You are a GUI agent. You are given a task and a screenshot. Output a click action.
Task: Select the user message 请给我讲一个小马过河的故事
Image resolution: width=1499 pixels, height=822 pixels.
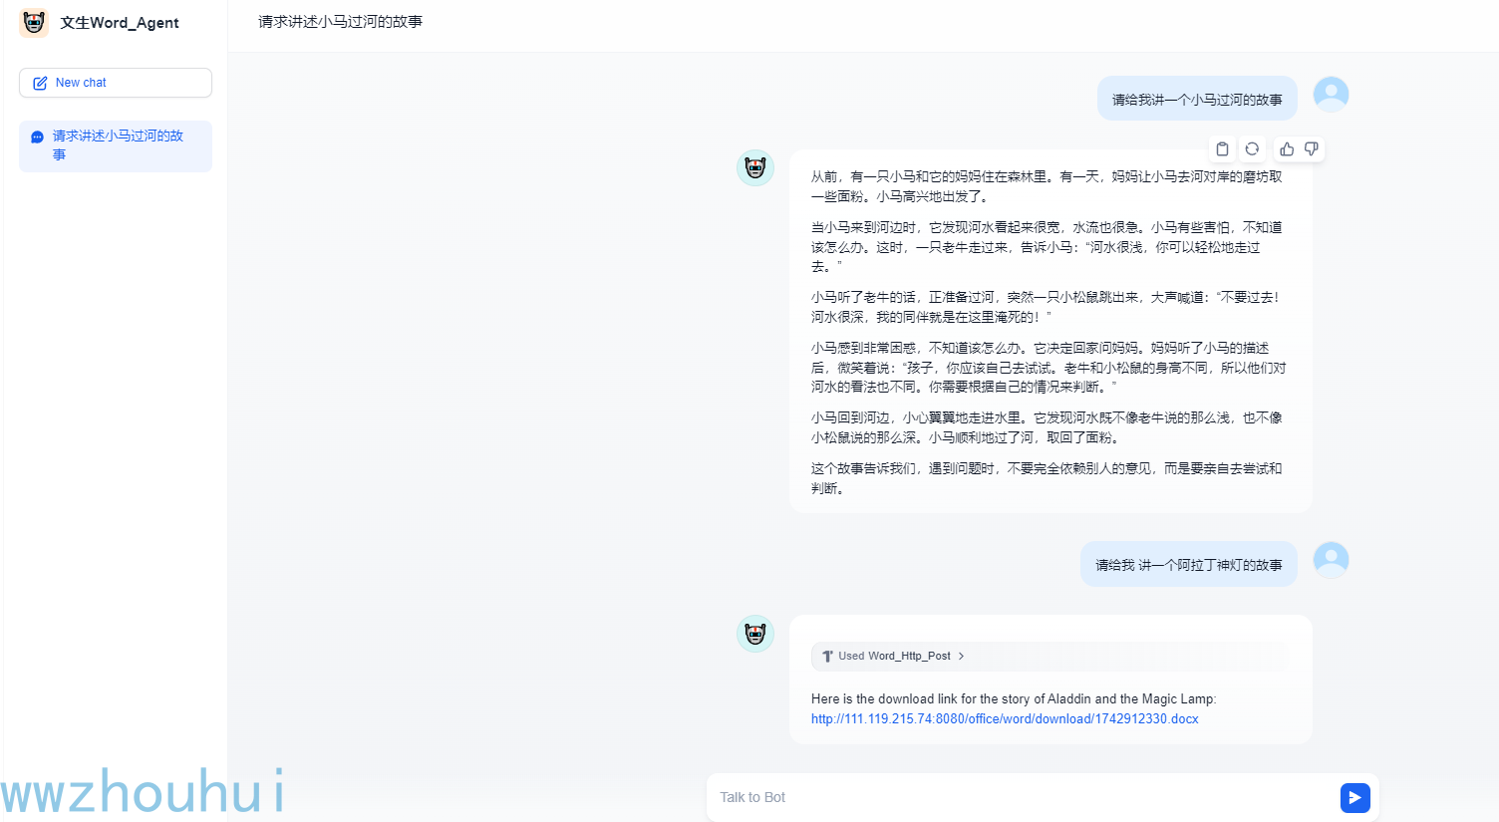coord(1197,100)
